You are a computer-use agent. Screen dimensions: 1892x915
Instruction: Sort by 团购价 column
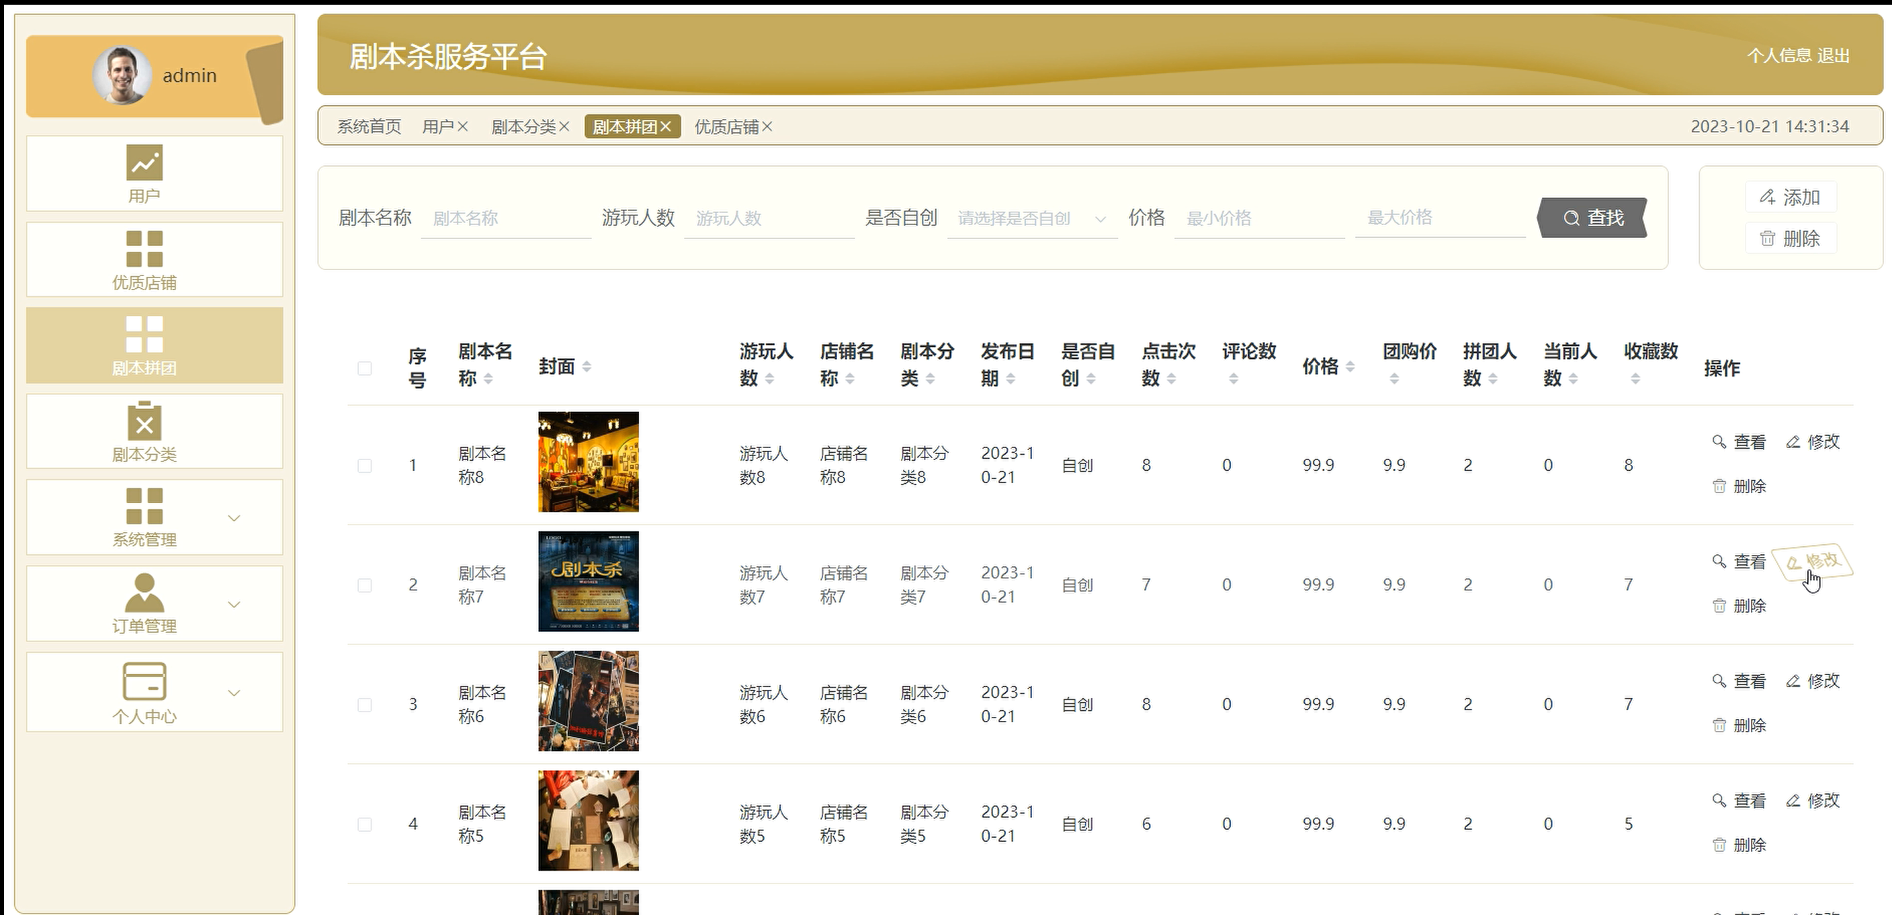[1394, 379]
